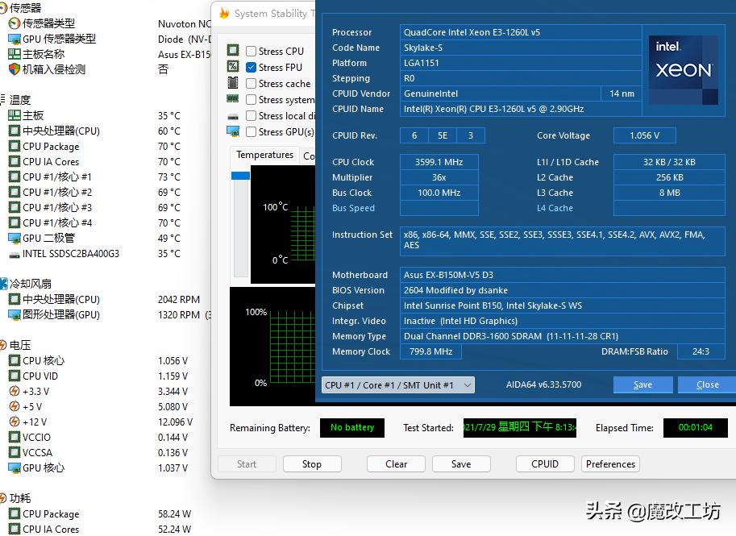Click the +3.3 V voltage bolt icon
The height and width of the screenshot is (536, 736).
click(15, 391)
